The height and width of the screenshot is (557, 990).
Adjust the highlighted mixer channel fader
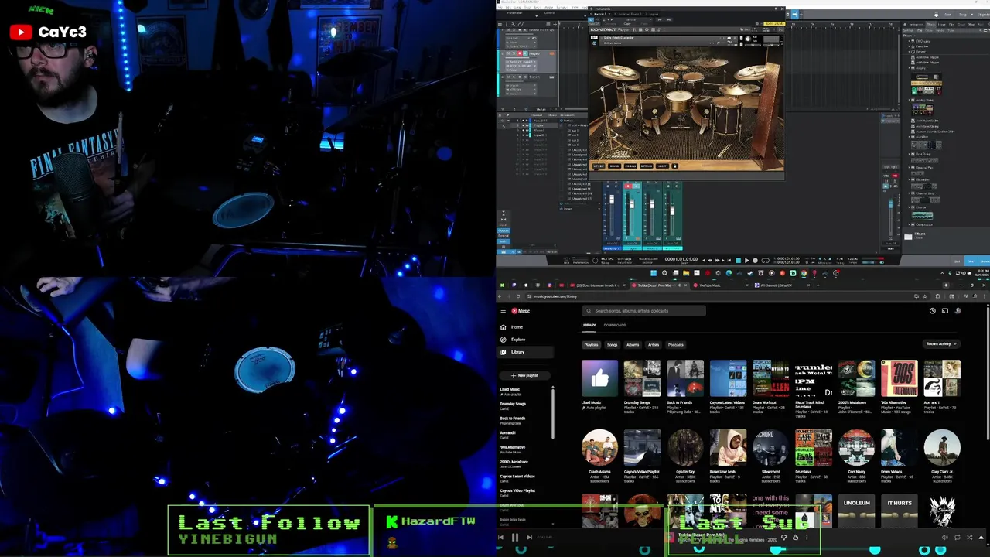coord(632,203)
